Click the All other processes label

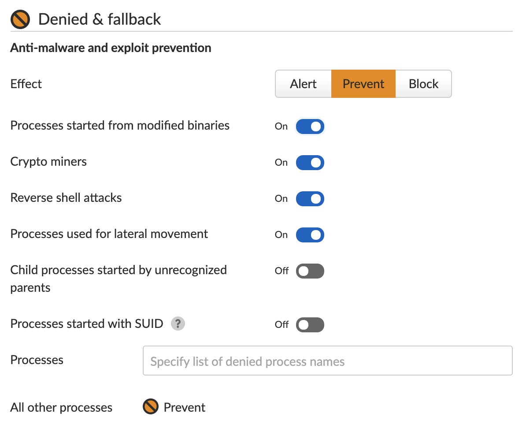click(x=61, y=407)
